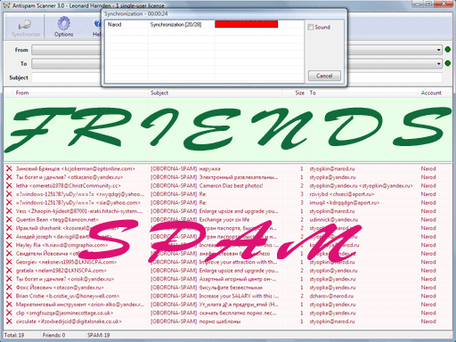The height and width of the screenshot is (342, 456).
Task: Click the Synchronize toolbar icon
Action: 25,25
